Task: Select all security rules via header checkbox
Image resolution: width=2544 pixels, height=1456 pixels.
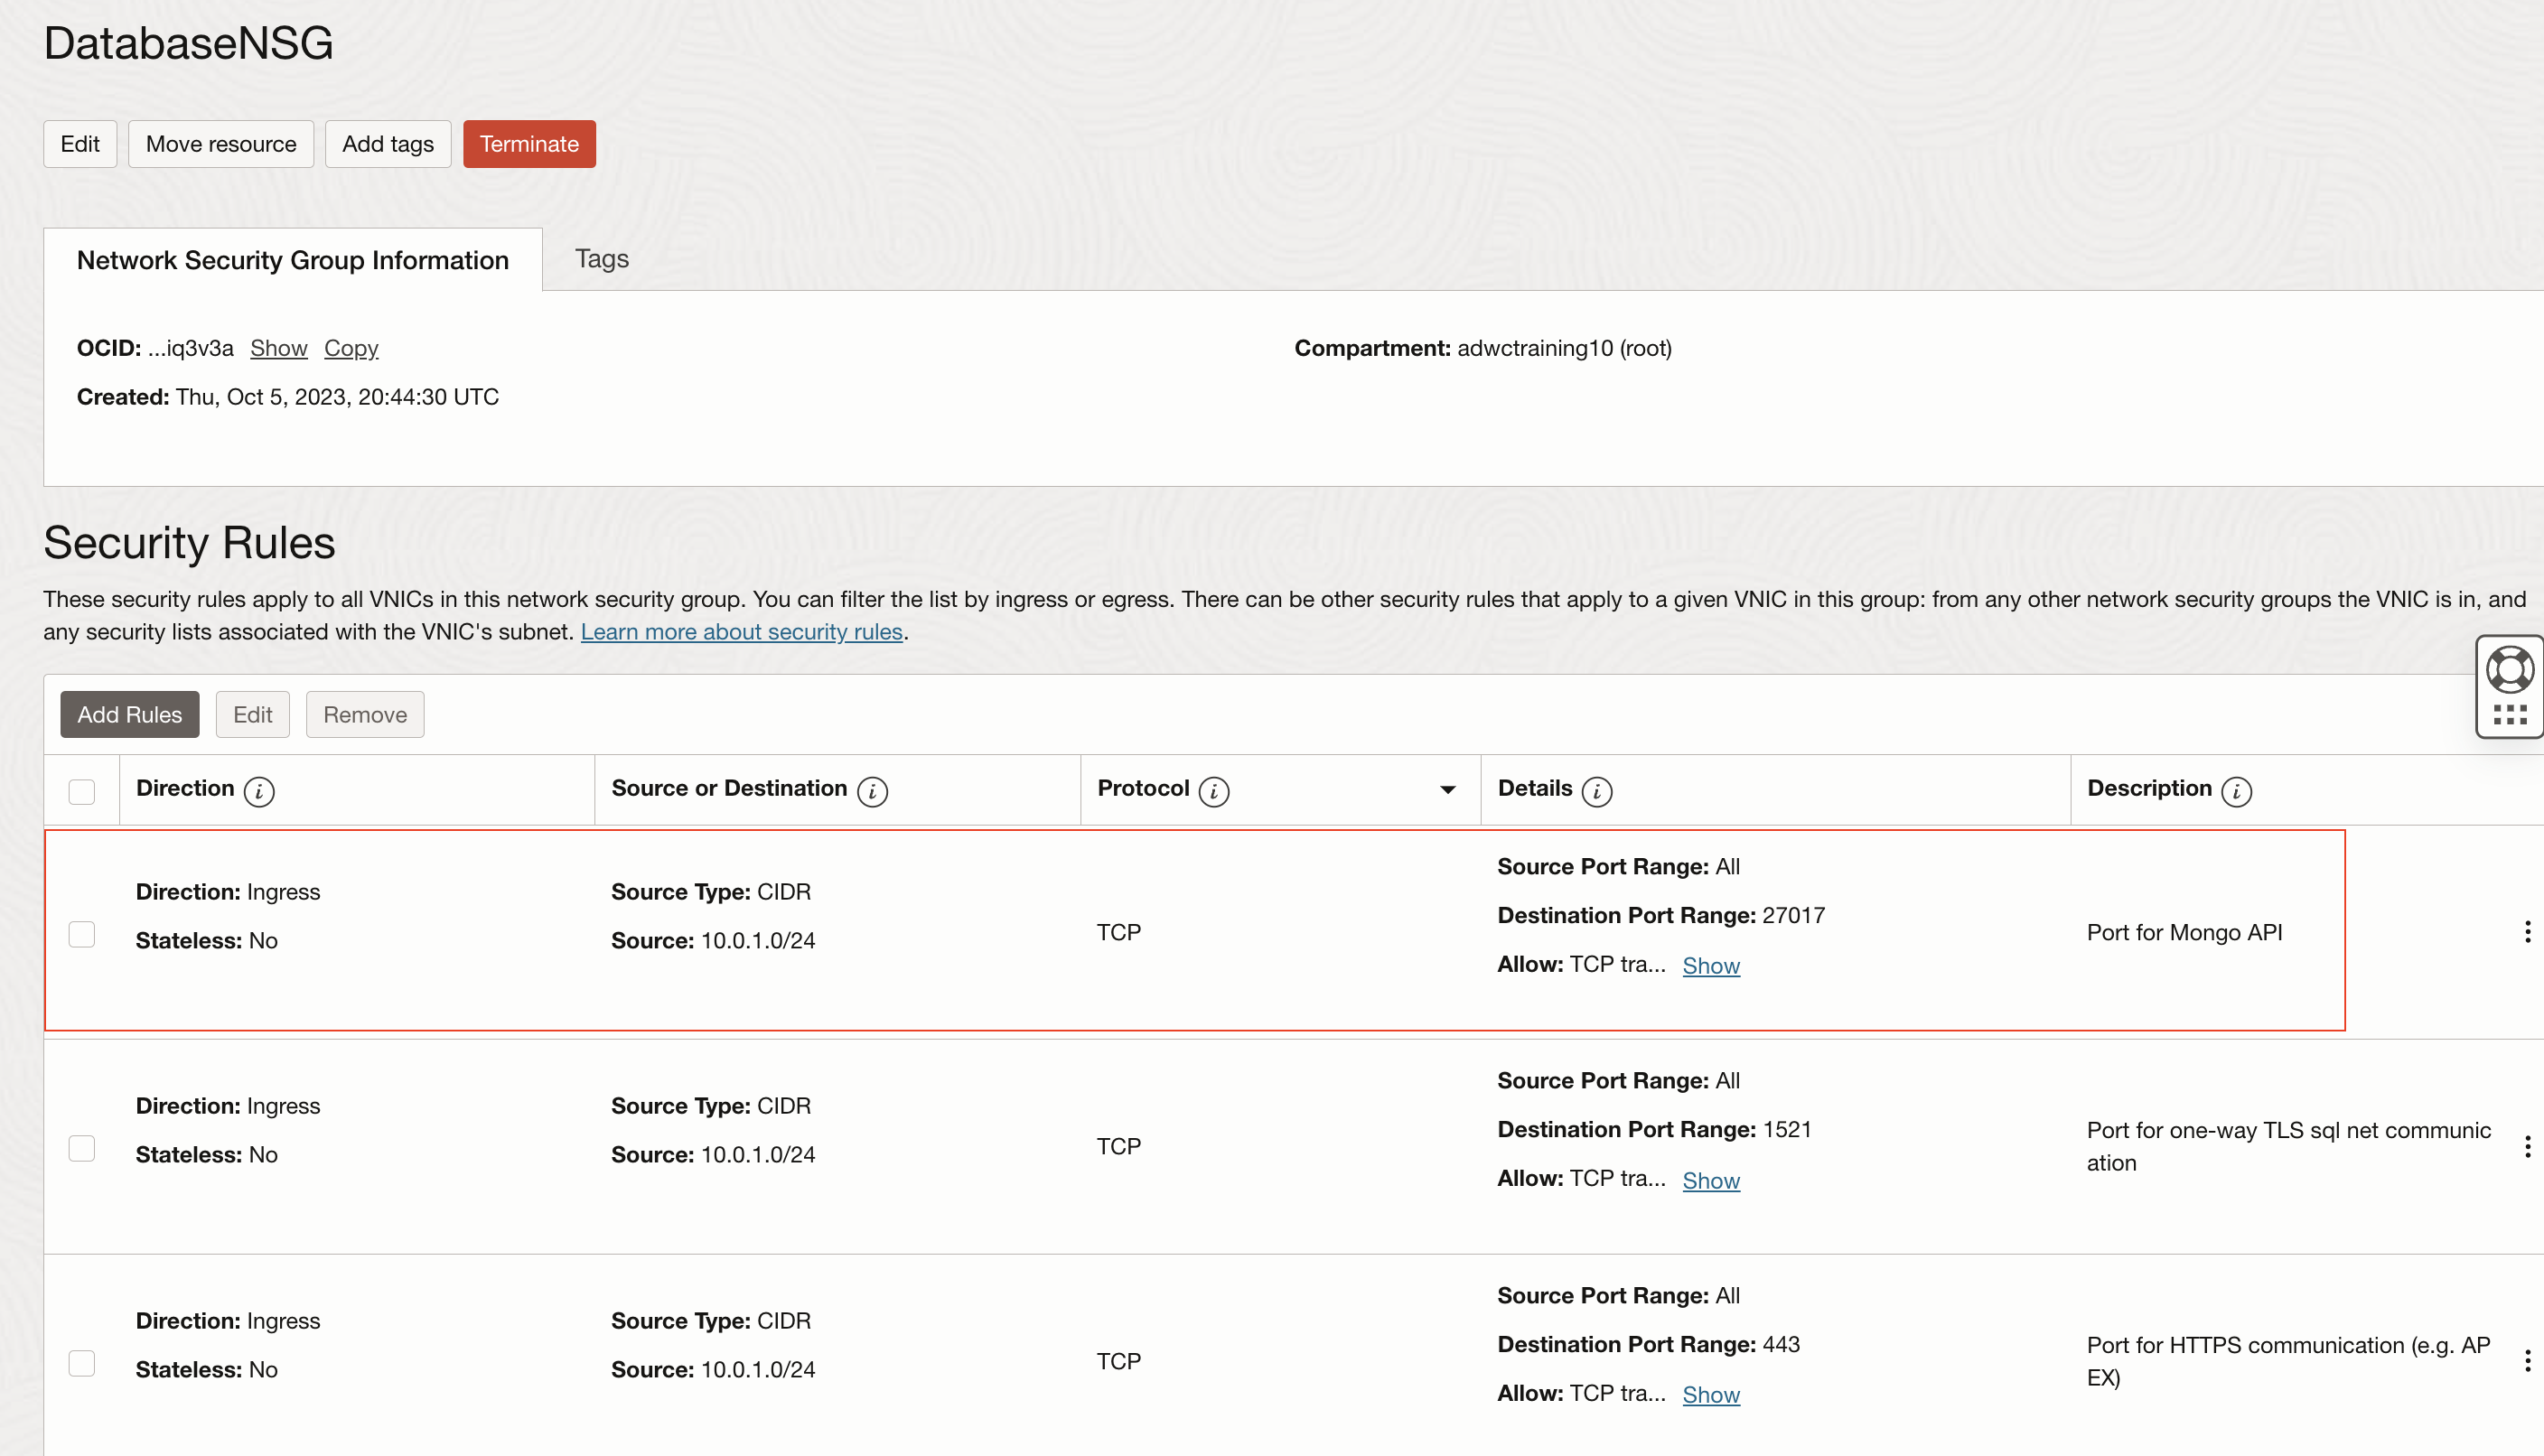Action: [x=82, y=790]
